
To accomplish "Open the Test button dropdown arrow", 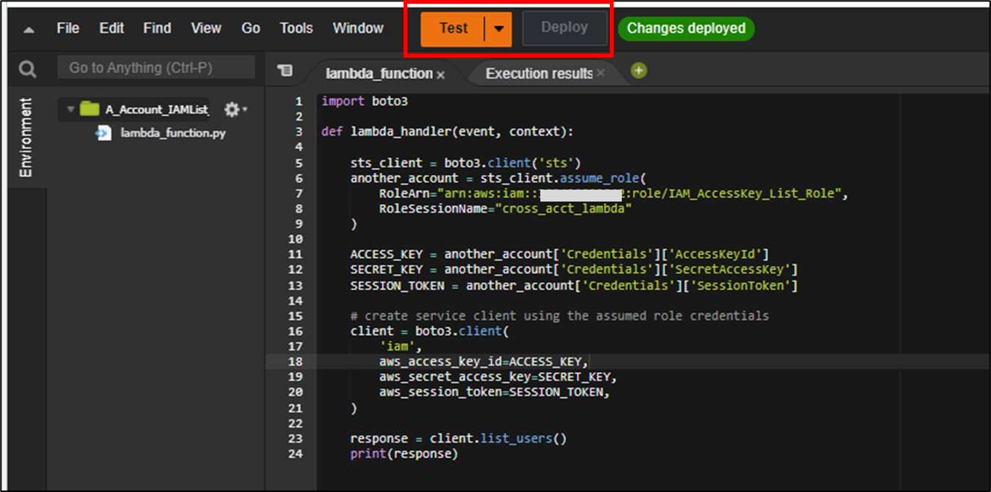I will [x=499, y=28].
